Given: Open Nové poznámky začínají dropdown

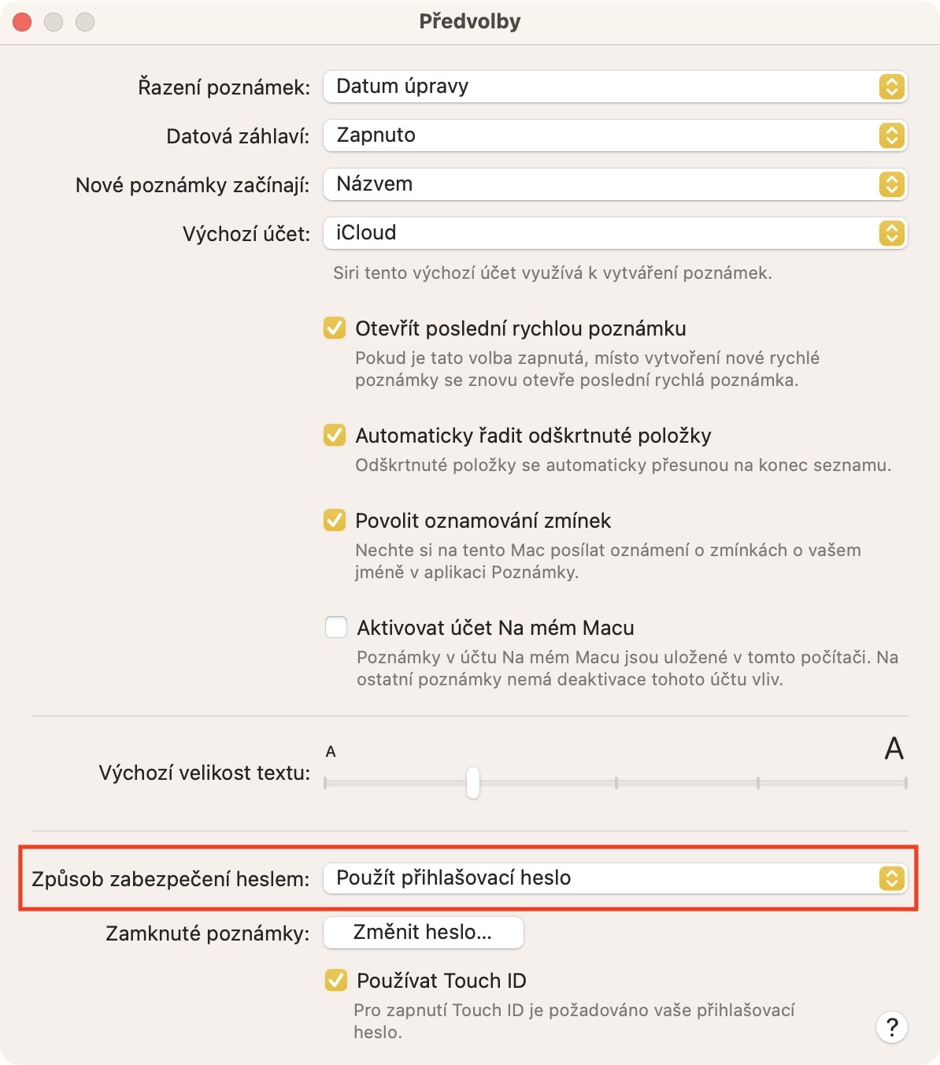Looking at the screenshot, I should (x=615, y=184).
